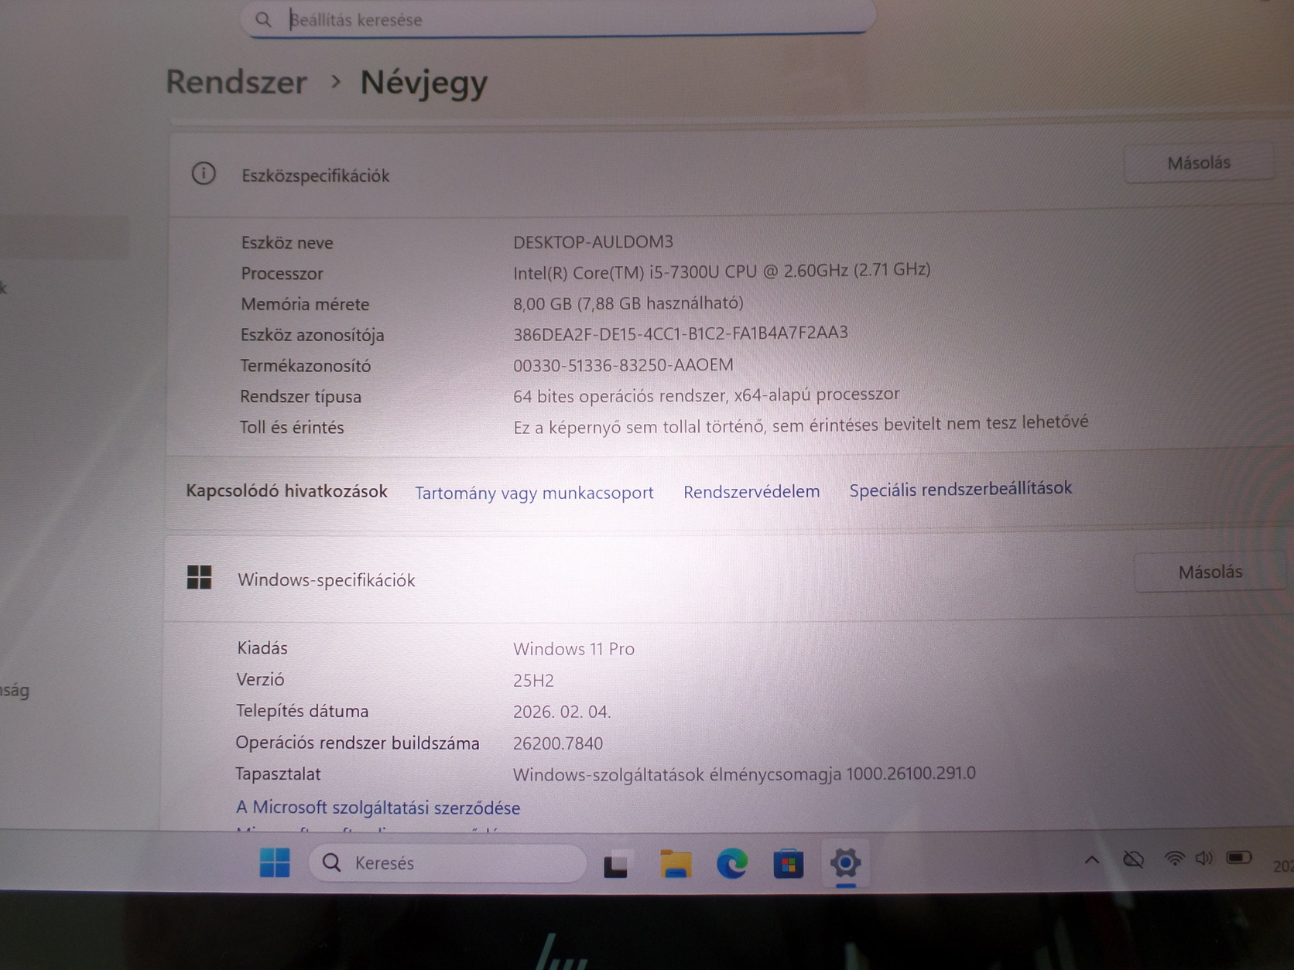Show hidden tray icons chevron
Viewport: 1294px width, 970px height.
click(x=1092, y=859)
